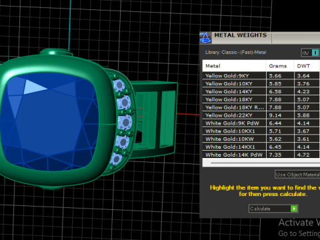This screenshot has width=320, height=240.
Task: Click the Library: Classic - (Fast)-Metal label
Action: point(235,53)
